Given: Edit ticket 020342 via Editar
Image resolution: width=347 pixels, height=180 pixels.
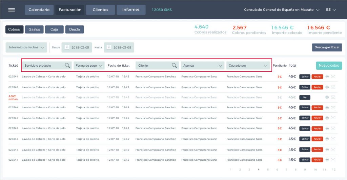Looking at the screenshot, I should pos(305,87).
